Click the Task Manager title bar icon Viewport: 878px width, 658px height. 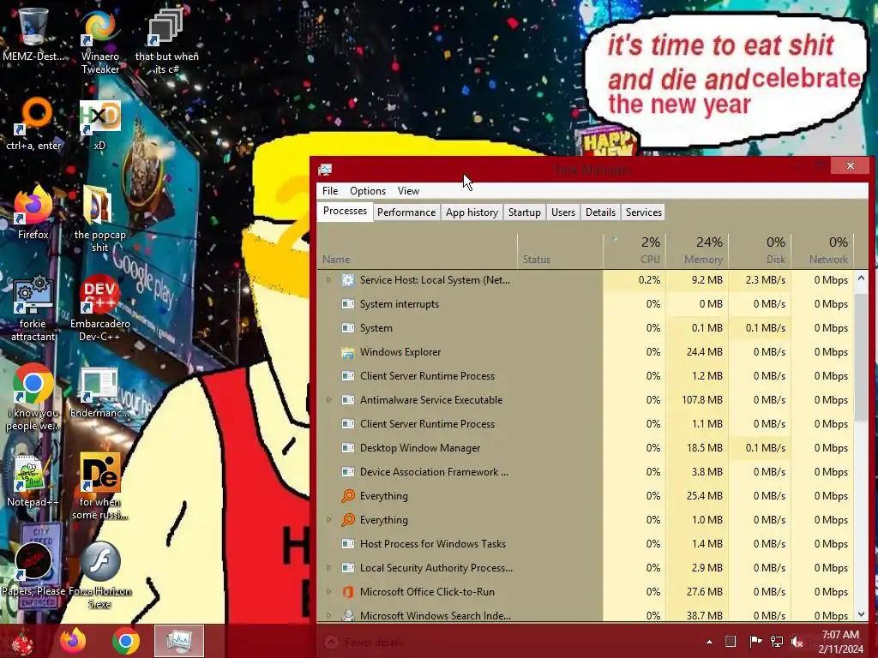click(325, 169)
